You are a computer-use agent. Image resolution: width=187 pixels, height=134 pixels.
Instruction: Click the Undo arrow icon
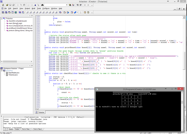click(29, 5)
